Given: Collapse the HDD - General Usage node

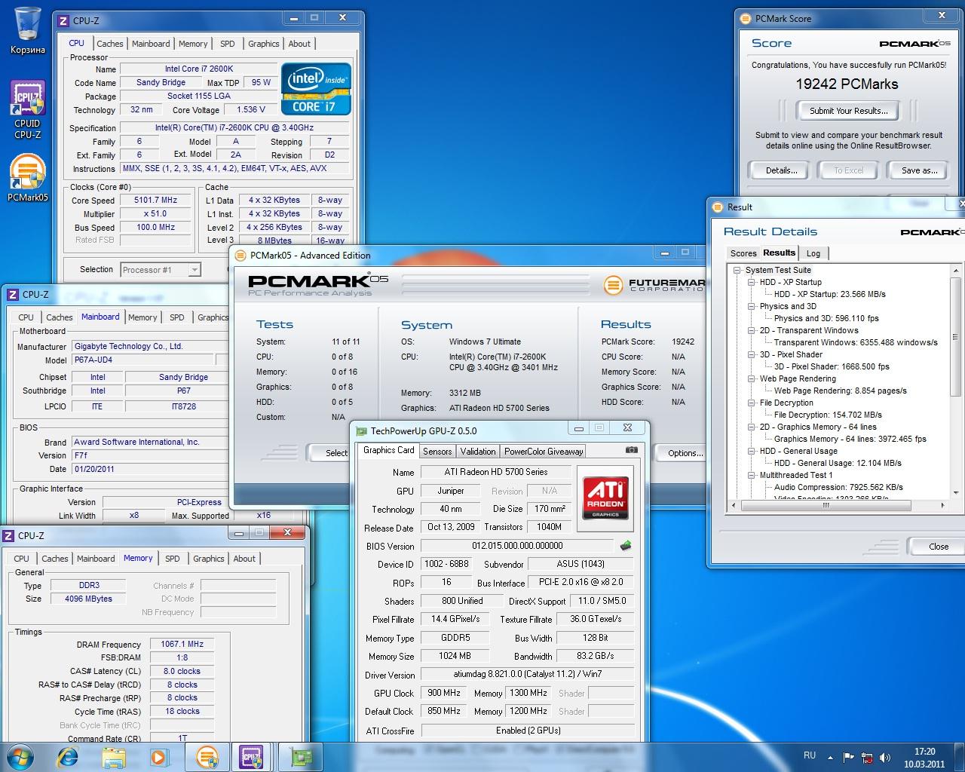Looking at the screenshot, I should [752, 451].
